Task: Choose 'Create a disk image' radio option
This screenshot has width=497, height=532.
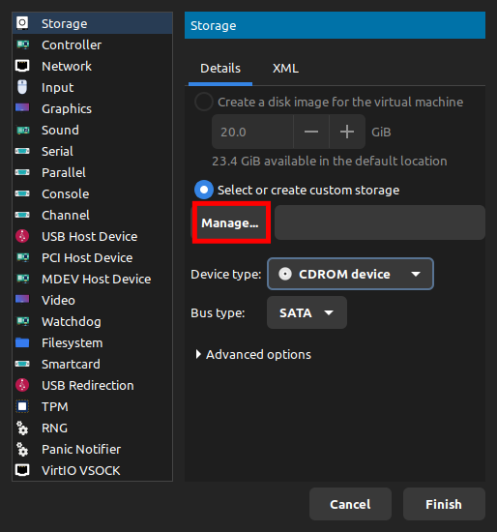Action: pyautogui.click(x=204, y=102)
